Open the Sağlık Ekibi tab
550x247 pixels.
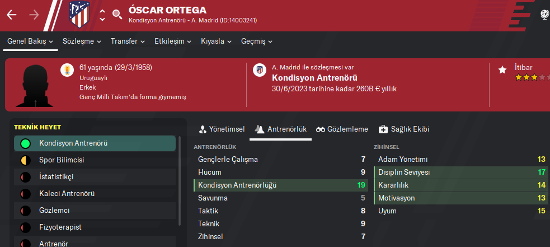403,129
